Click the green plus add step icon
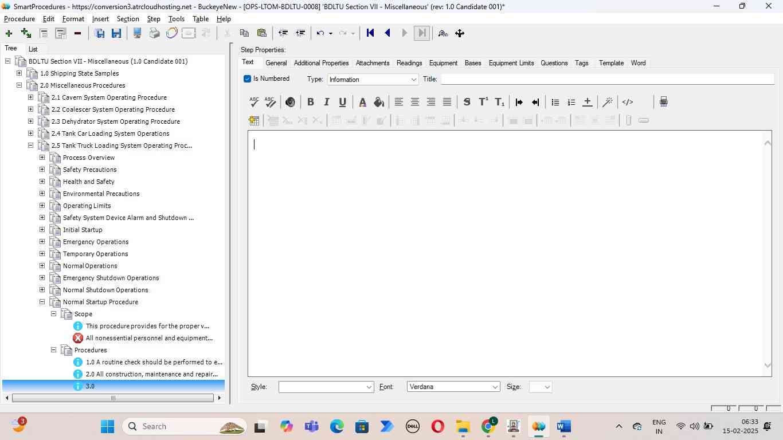The image size is (783, 440). [9, 33]
